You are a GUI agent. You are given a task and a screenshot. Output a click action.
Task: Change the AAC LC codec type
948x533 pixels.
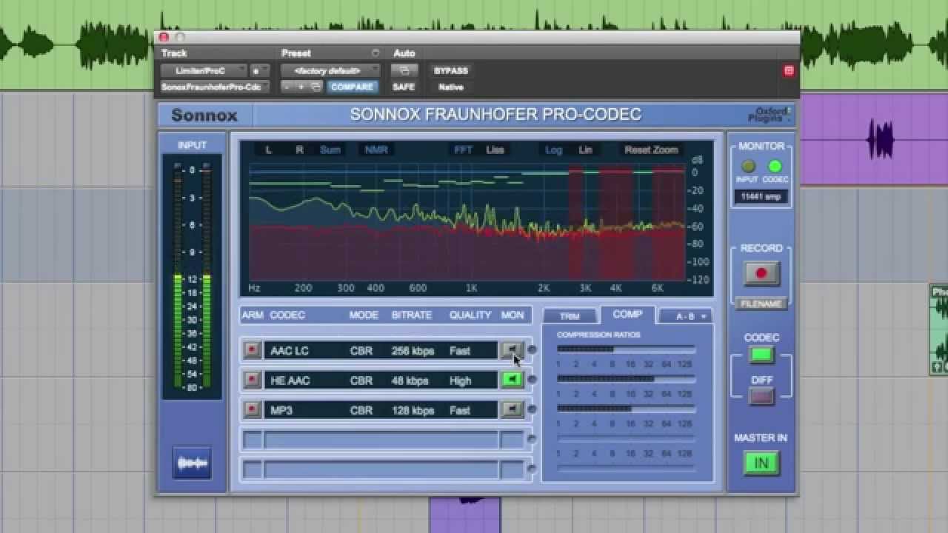tap(290, 351)
